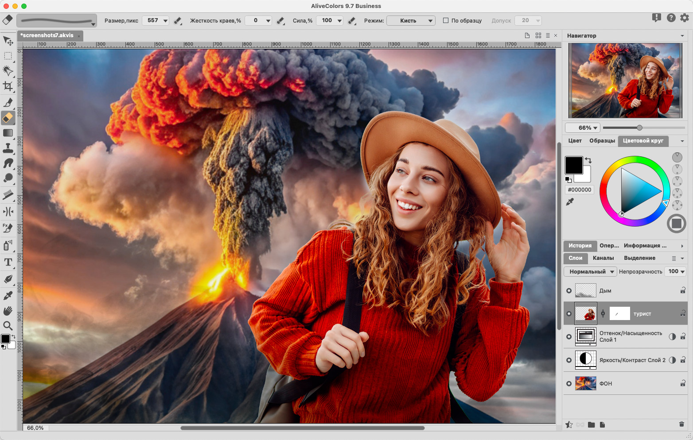Toggle visibility of the ФОН layer

pos(569,383)
